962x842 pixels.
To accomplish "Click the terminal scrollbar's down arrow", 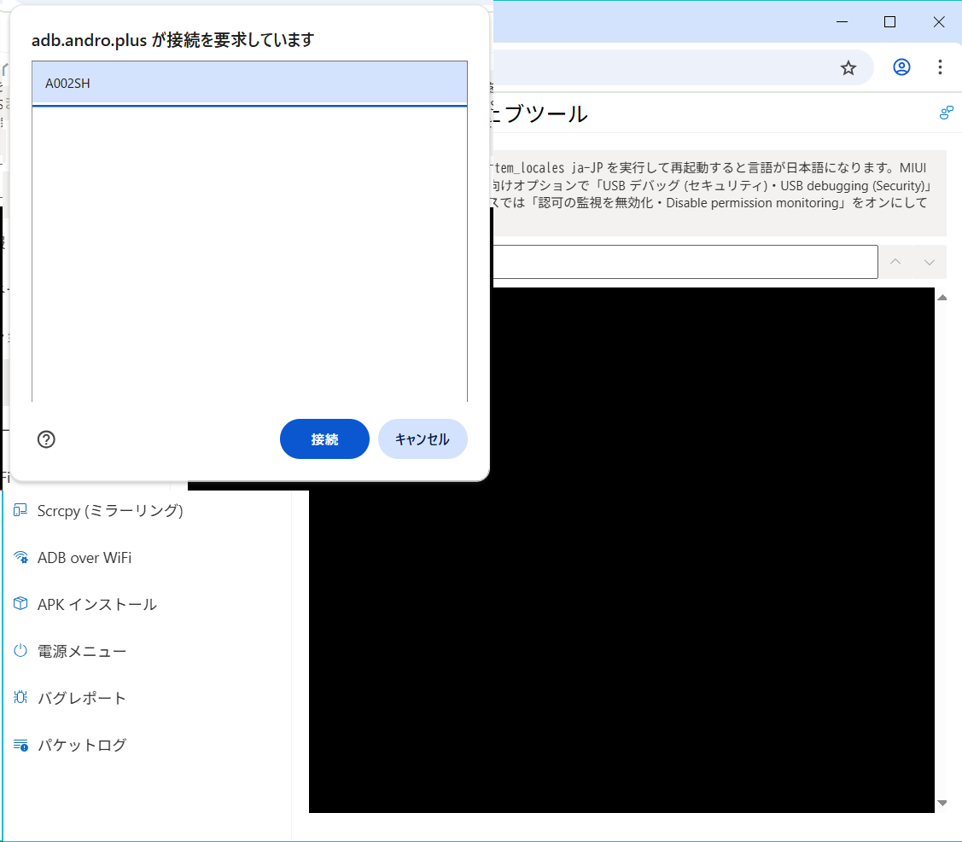I will pos(942,803).
